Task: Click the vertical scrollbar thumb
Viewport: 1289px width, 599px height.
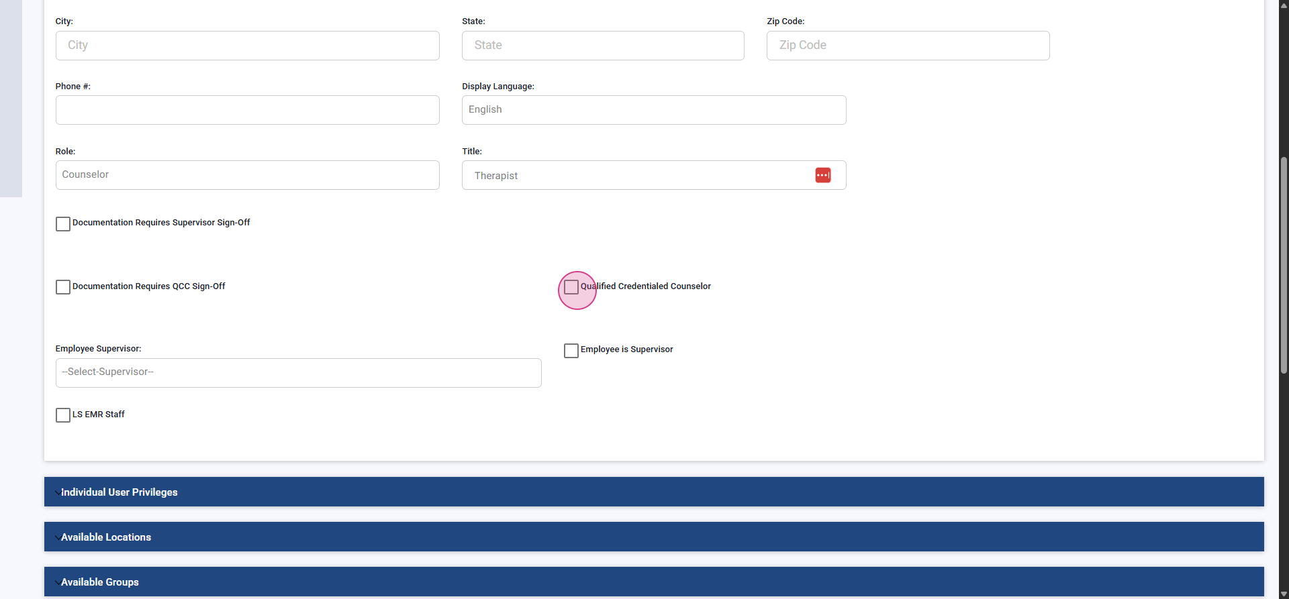Action: point(1284,265)
